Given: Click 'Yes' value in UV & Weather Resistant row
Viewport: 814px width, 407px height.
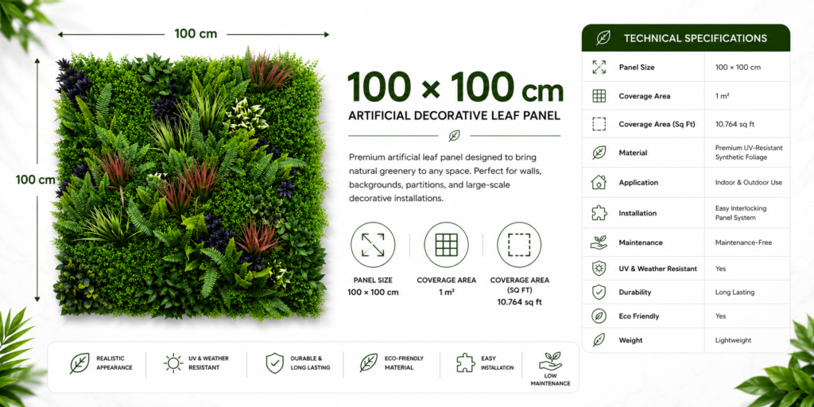Looking at the screenshot, I should click(x=720, y=269).
